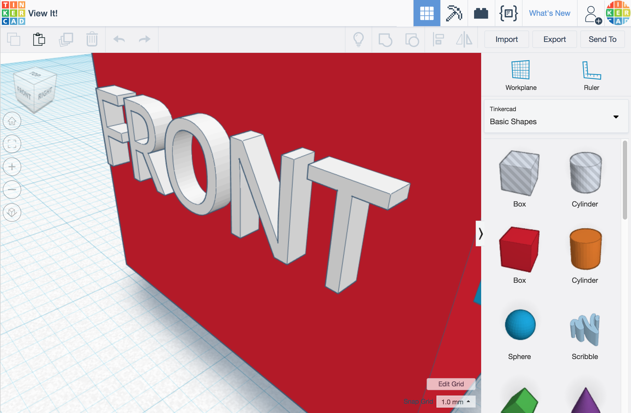631x413 pixels.
Task: Open the Bricks mode
Action: 481,13
